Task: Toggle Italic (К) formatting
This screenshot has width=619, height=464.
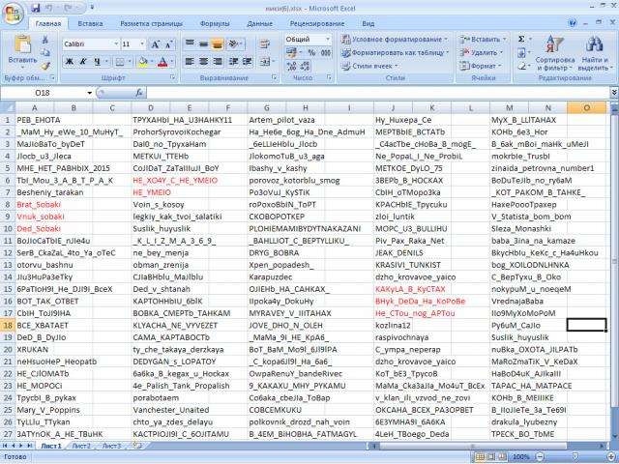Action: click(x=81, y=60)
